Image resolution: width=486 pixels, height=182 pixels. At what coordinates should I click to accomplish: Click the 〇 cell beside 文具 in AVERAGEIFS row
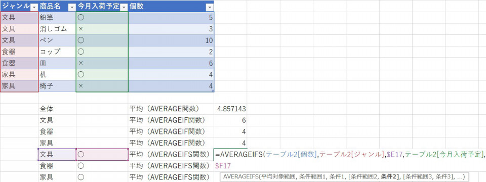tap(102, 155)
